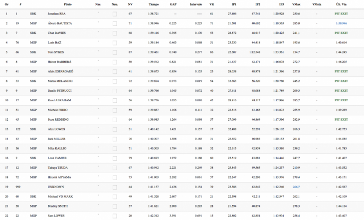Tick the checkbox in Jonathan REA's row
This screenshot has height=220, width=364.
click(115, 14)
